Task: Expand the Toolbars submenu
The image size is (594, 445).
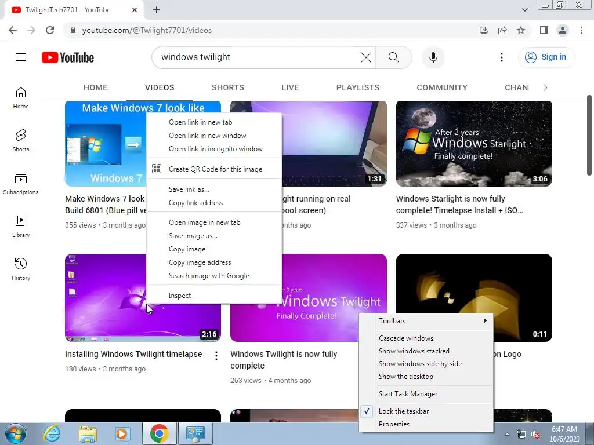Action: click(x=426, y=321)
